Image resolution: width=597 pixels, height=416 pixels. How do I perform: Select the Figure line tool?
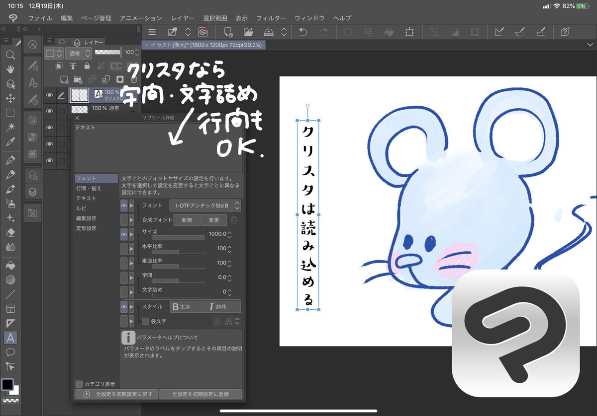pos(10,294)
